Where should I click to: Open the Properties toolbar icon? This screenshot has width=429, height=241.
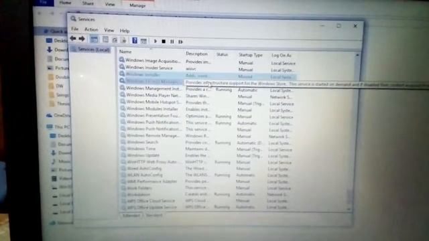tap(105, 40)
